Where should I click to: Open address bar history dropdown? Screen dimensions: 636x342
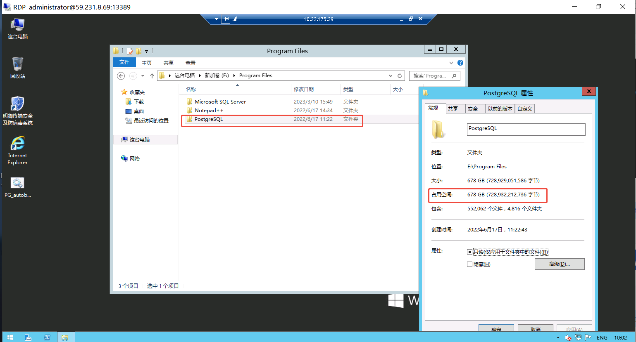[391, 76]
